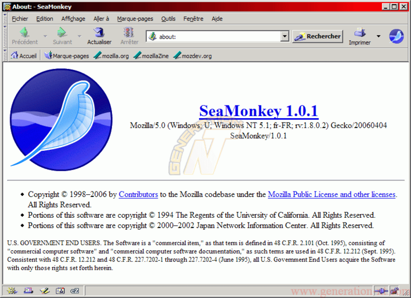Screen dimensions: 411x298
Task: Collapse the navigation toolbar grippy handle
Action: pyautogui.click(x=5, y=36)
